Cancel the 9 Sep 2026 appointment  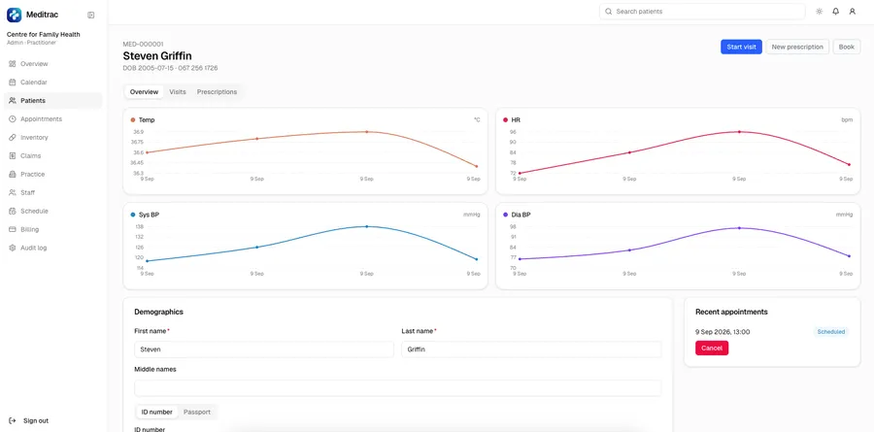pos(712,348)
